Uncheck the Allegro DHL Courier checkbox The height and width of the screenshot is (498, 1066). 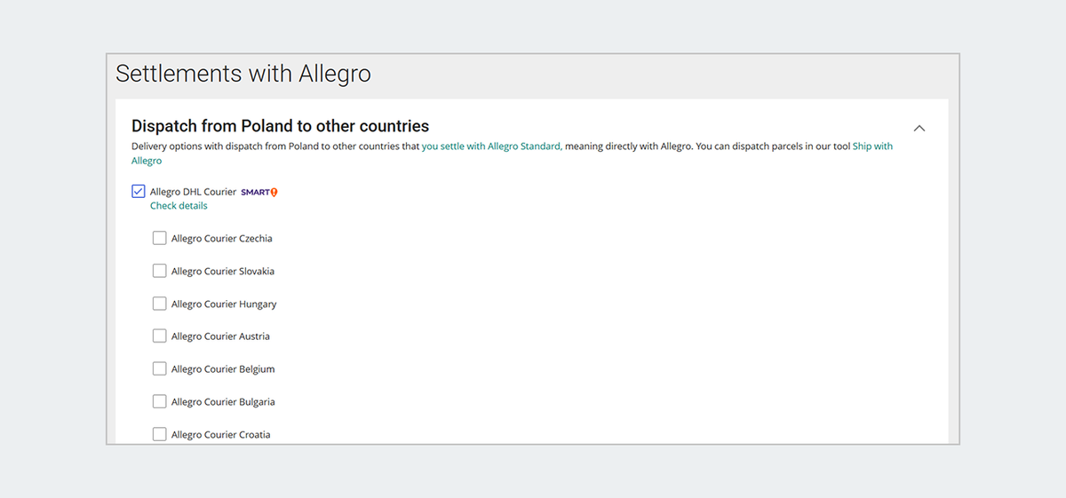[139, 192]
